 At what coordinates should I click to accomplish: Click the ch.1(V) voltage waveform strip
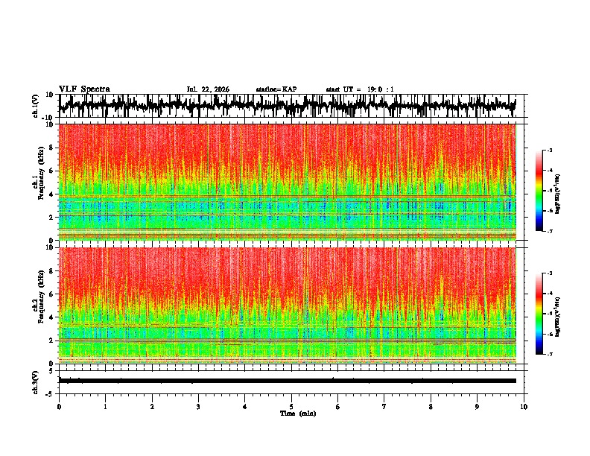tap(287, 106)
